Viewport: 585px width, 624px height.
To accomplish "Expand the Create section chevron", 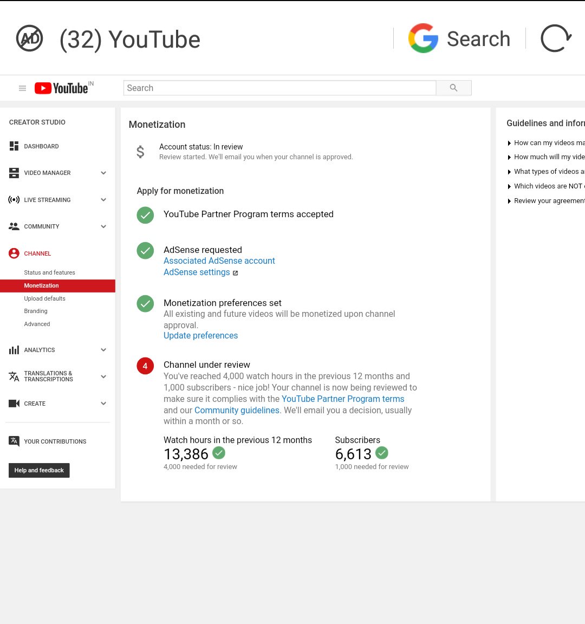I will pyautogui.click(x=103, y=404).
